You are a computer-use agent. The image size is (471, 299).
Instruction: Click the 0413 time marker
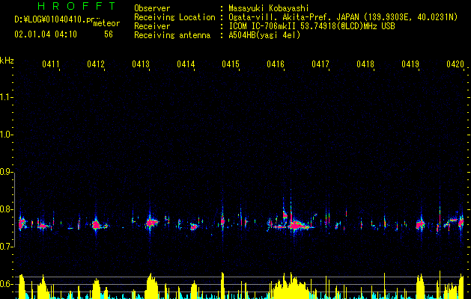point(141,64)
